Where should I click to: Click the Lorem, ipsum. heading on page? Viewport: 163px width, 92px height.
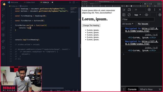[95, 19]
